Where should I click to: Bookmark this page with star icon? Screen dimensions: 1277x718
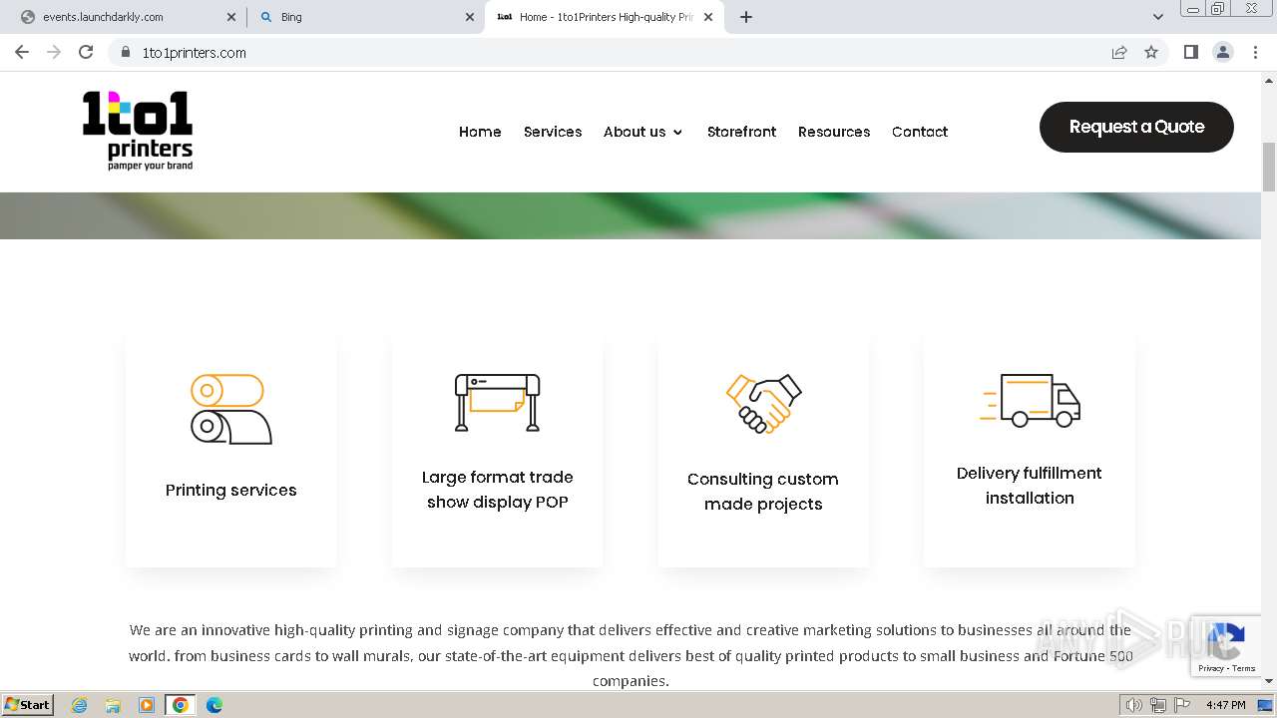coord(1151,52)
